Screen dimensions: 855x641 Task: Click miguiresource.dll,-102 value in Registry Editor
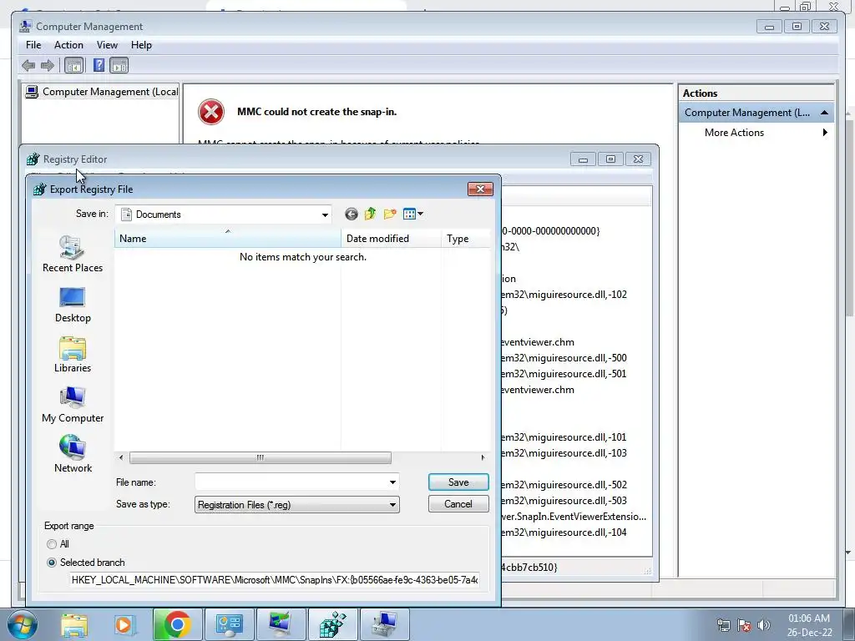coord(564,295)
